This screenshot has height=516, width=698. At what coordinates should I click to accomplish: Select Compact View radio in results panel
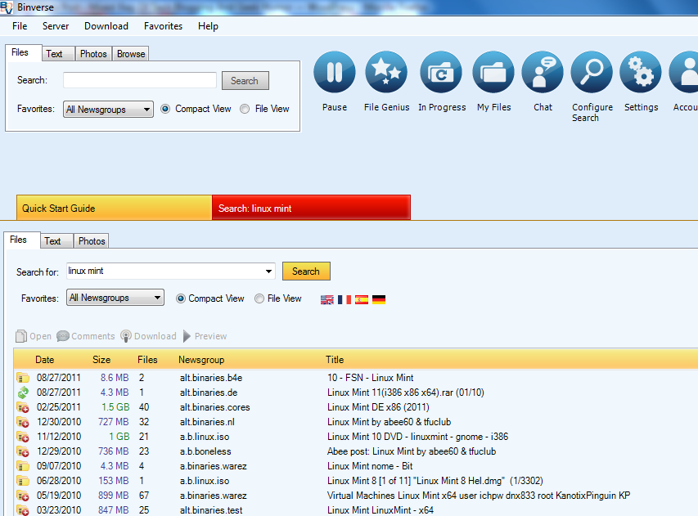180,298
